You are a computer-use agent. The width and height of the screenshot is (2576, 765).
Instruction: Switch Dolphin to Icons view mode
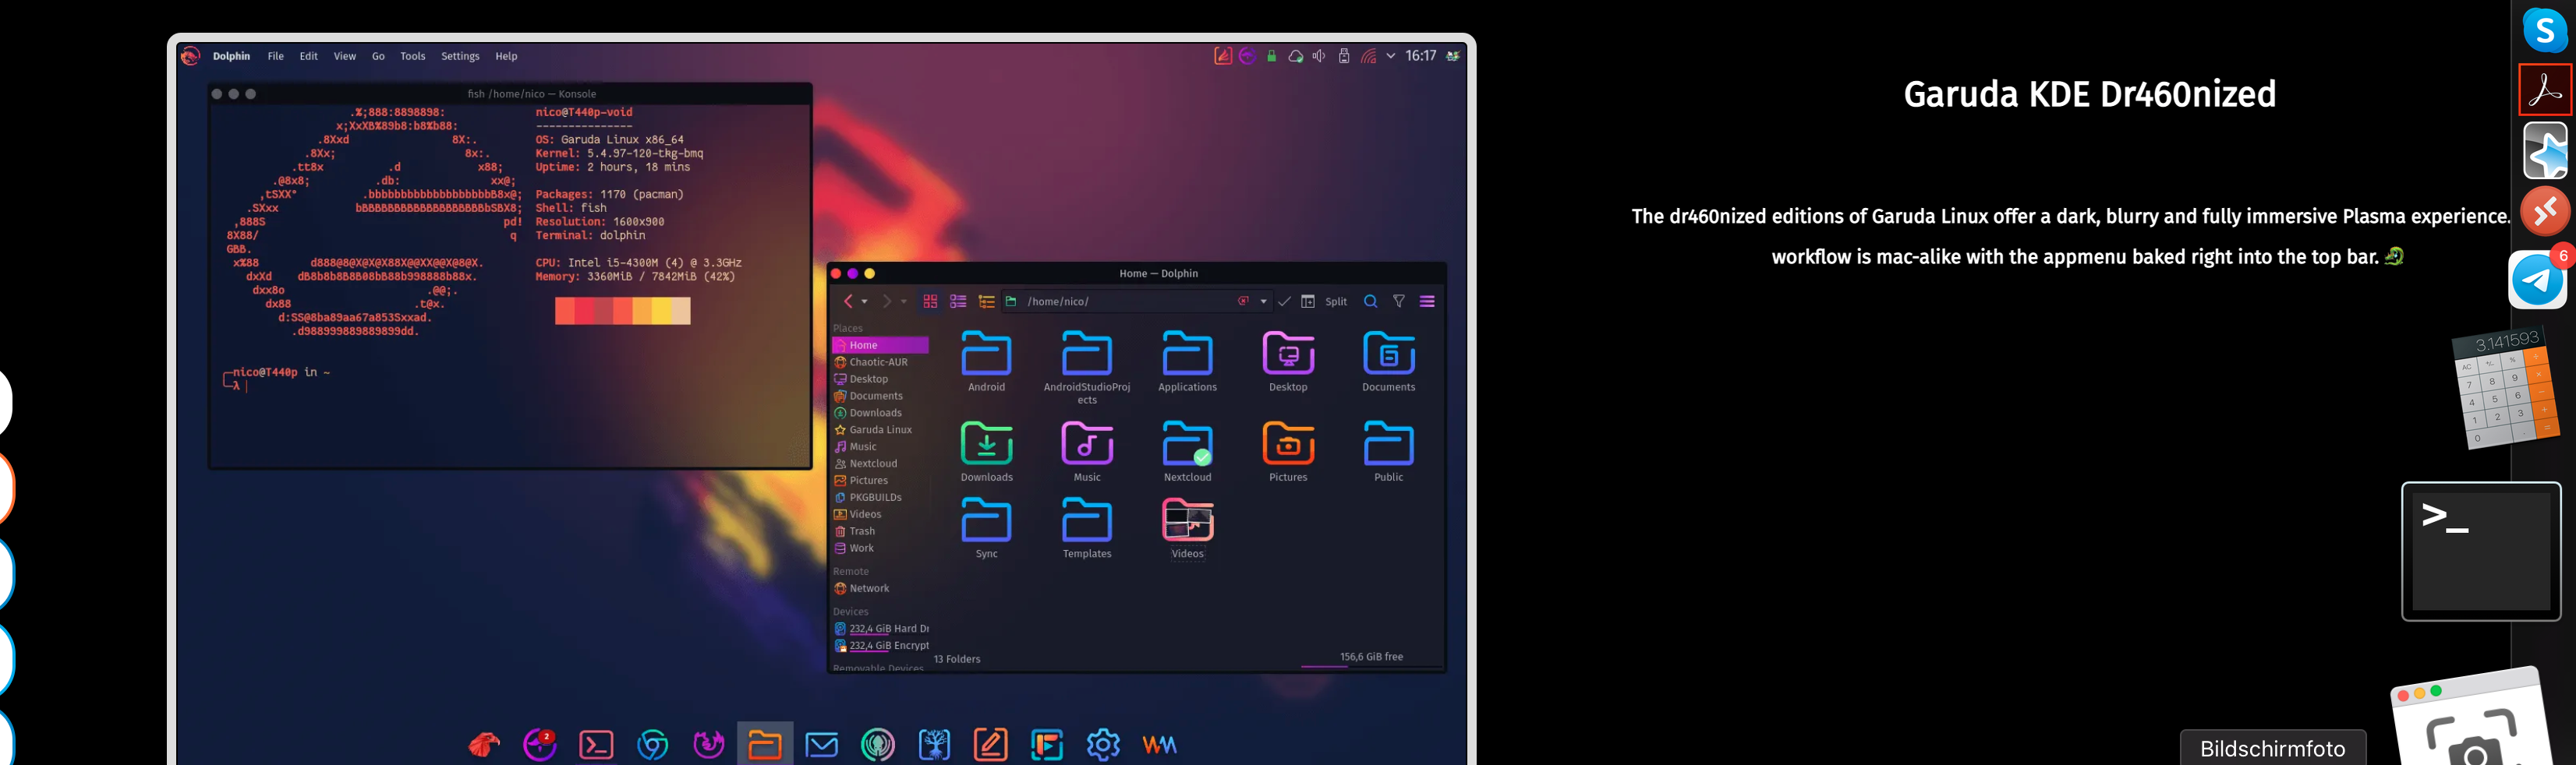tap(930, 301)
